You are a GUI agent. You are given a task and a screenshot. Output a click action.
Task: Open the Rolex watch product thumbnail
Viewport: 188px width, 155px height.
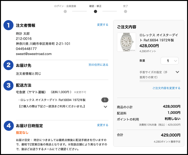[x=126, y=42]
